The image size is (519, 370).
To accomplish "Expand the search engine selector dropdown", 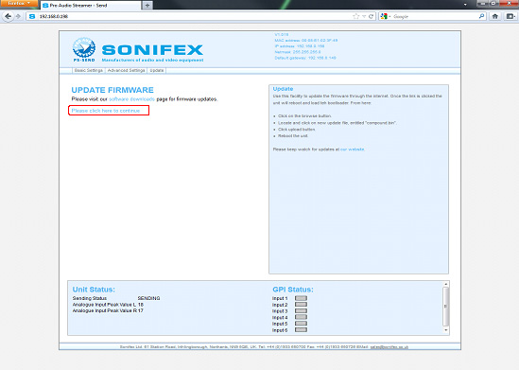I will pyautogui.click(x=386, y=16).
